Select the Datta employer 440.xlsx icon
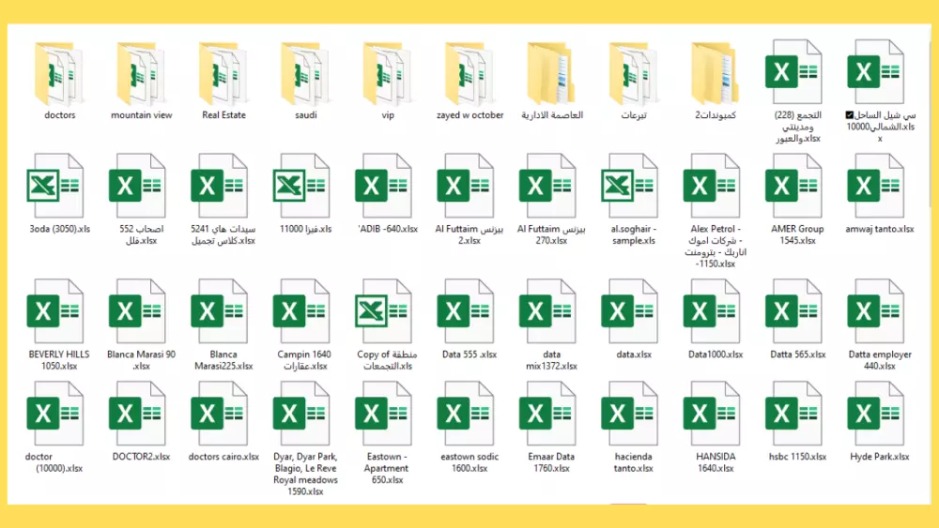The image size is (939, 528). click(x=875, y=311)
